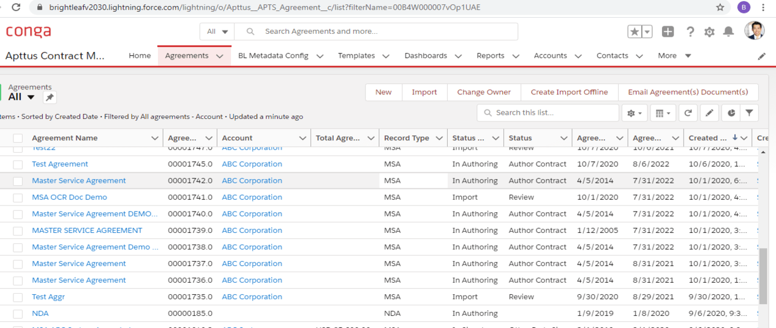Click the refresh list icon
776x328 pixels.
pyautogui.click(x=688, y=113)
